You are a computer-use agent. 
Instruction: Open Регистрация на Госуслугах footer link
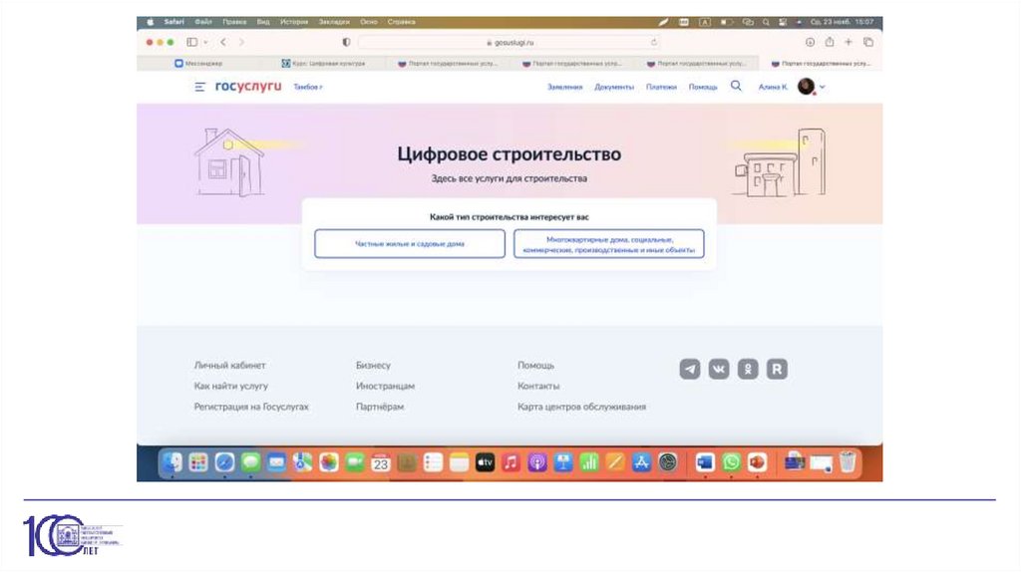[251, 407]
